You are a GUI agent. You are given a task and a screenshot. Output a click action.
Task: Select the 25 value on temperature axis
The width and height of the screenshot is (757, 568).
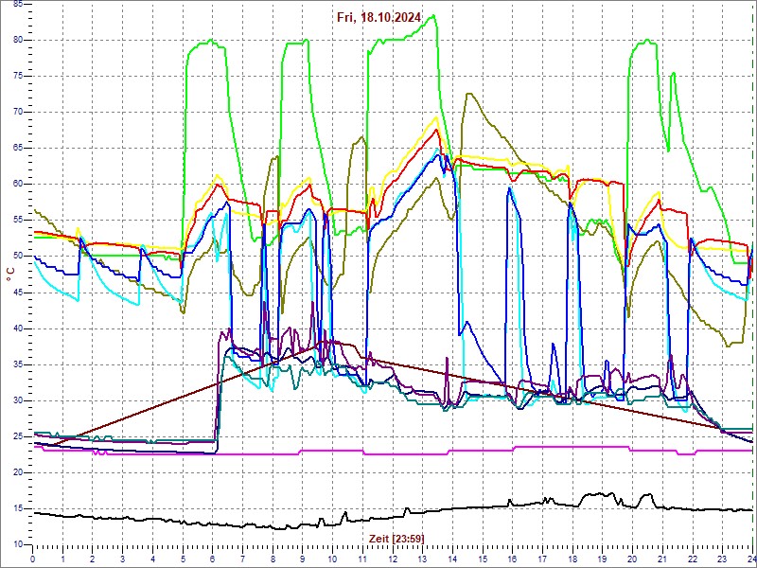17,436
